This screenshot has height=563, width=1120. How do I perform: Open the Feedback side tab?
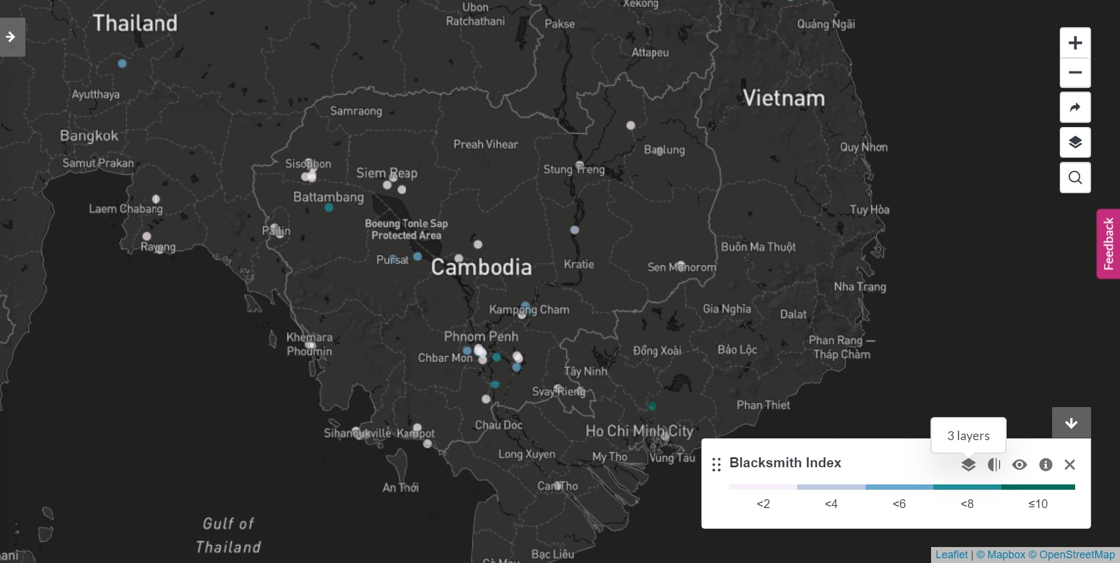[1108, 243]
